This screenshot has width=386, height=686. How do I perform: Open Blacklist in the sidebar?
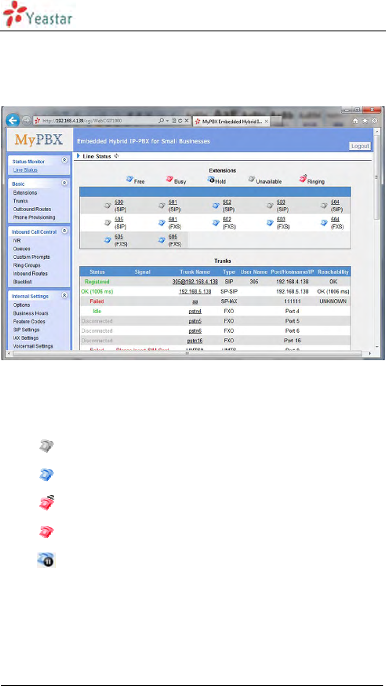click(x=22, y=281)
